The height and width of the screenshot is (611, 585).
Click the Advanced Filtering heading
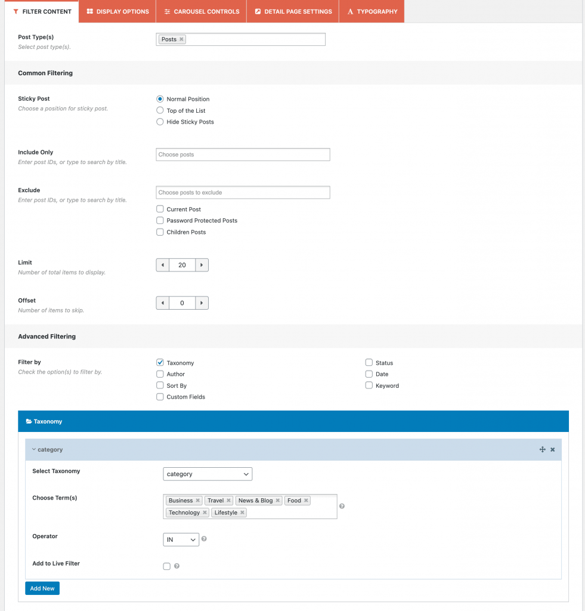[47, 337]
